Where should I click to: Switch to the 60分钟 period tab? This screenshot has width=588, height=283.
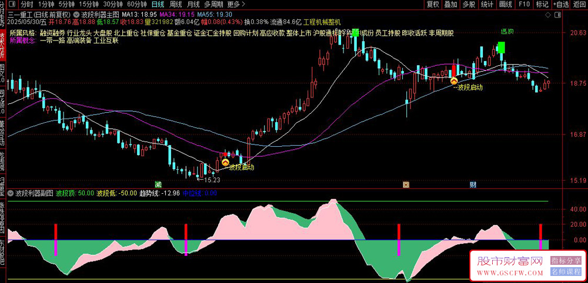(135, 5)
